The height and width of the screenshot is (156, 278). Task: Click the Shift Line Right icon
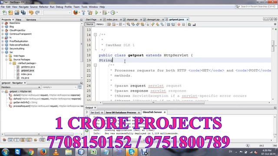coord(173,24)
